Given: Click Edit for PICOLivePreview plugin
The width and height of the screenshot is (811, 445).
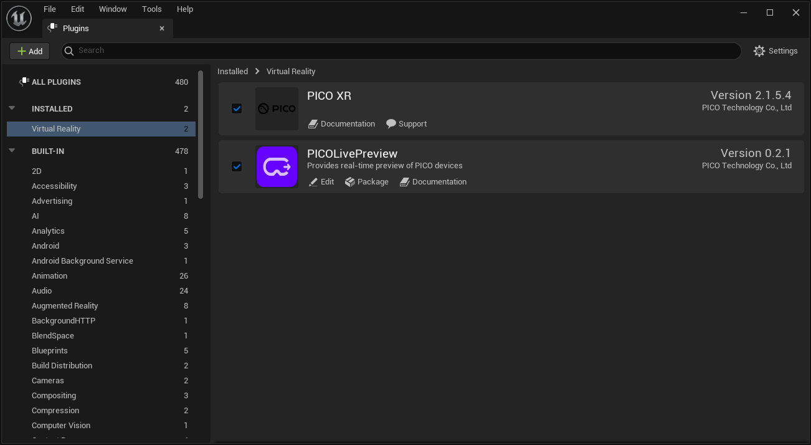Looking at the screenshot, I should (x=321, y=182).
